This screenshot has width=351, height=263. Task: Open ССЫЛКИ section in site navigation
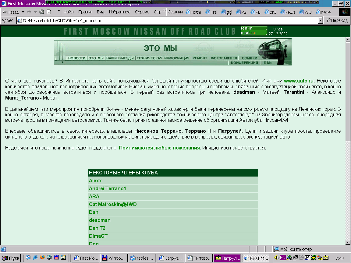(250, 58)
